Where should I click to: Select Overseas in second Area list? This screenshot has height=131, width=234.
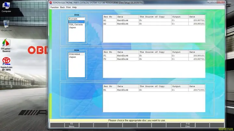coord(77,54)
